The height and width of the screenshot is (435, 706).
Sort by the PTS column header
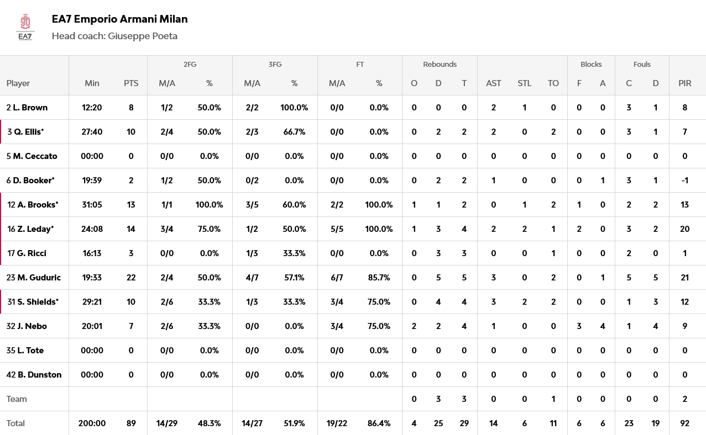[x=131, y=83]
